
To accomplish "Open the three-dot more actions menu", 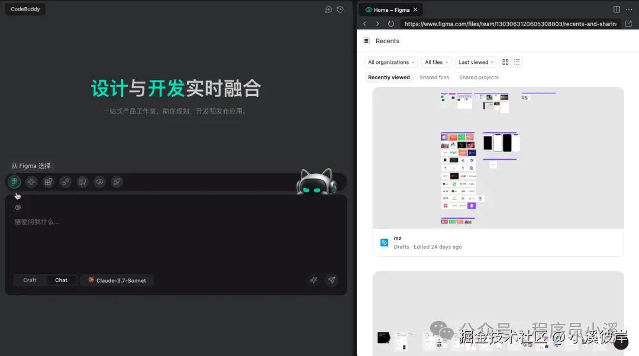I will (x=629, y=9).
